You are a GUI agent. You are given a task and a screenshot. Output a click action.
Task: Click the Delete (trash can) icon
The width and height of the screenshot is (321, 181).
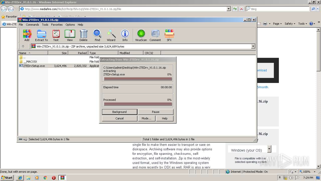[84, 35]
